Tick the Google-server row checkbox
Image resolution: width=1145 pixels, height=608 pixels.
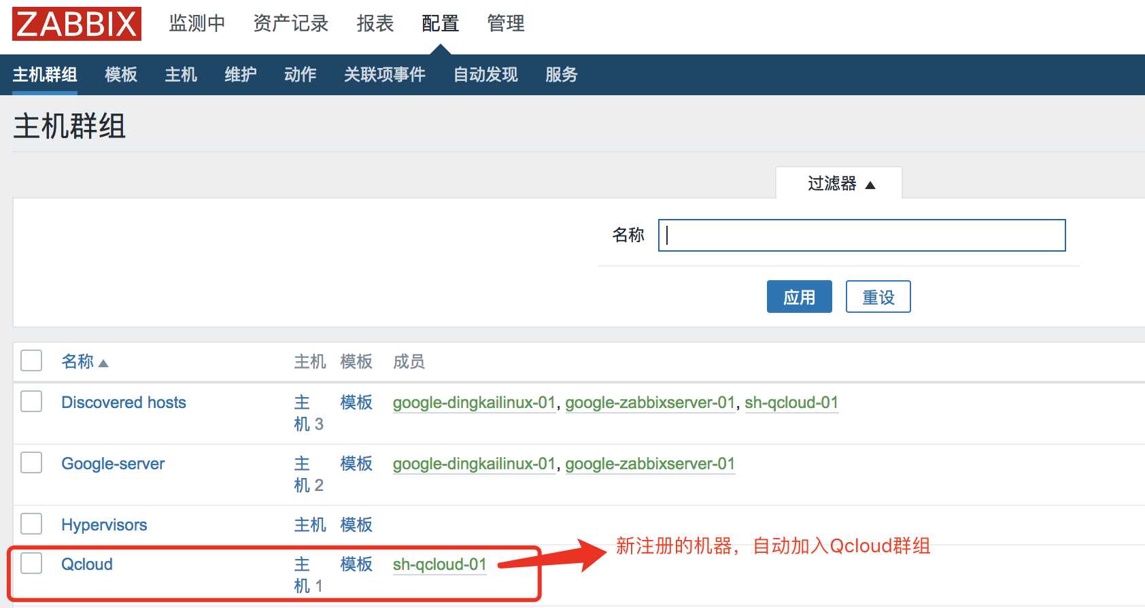point(31,462)
